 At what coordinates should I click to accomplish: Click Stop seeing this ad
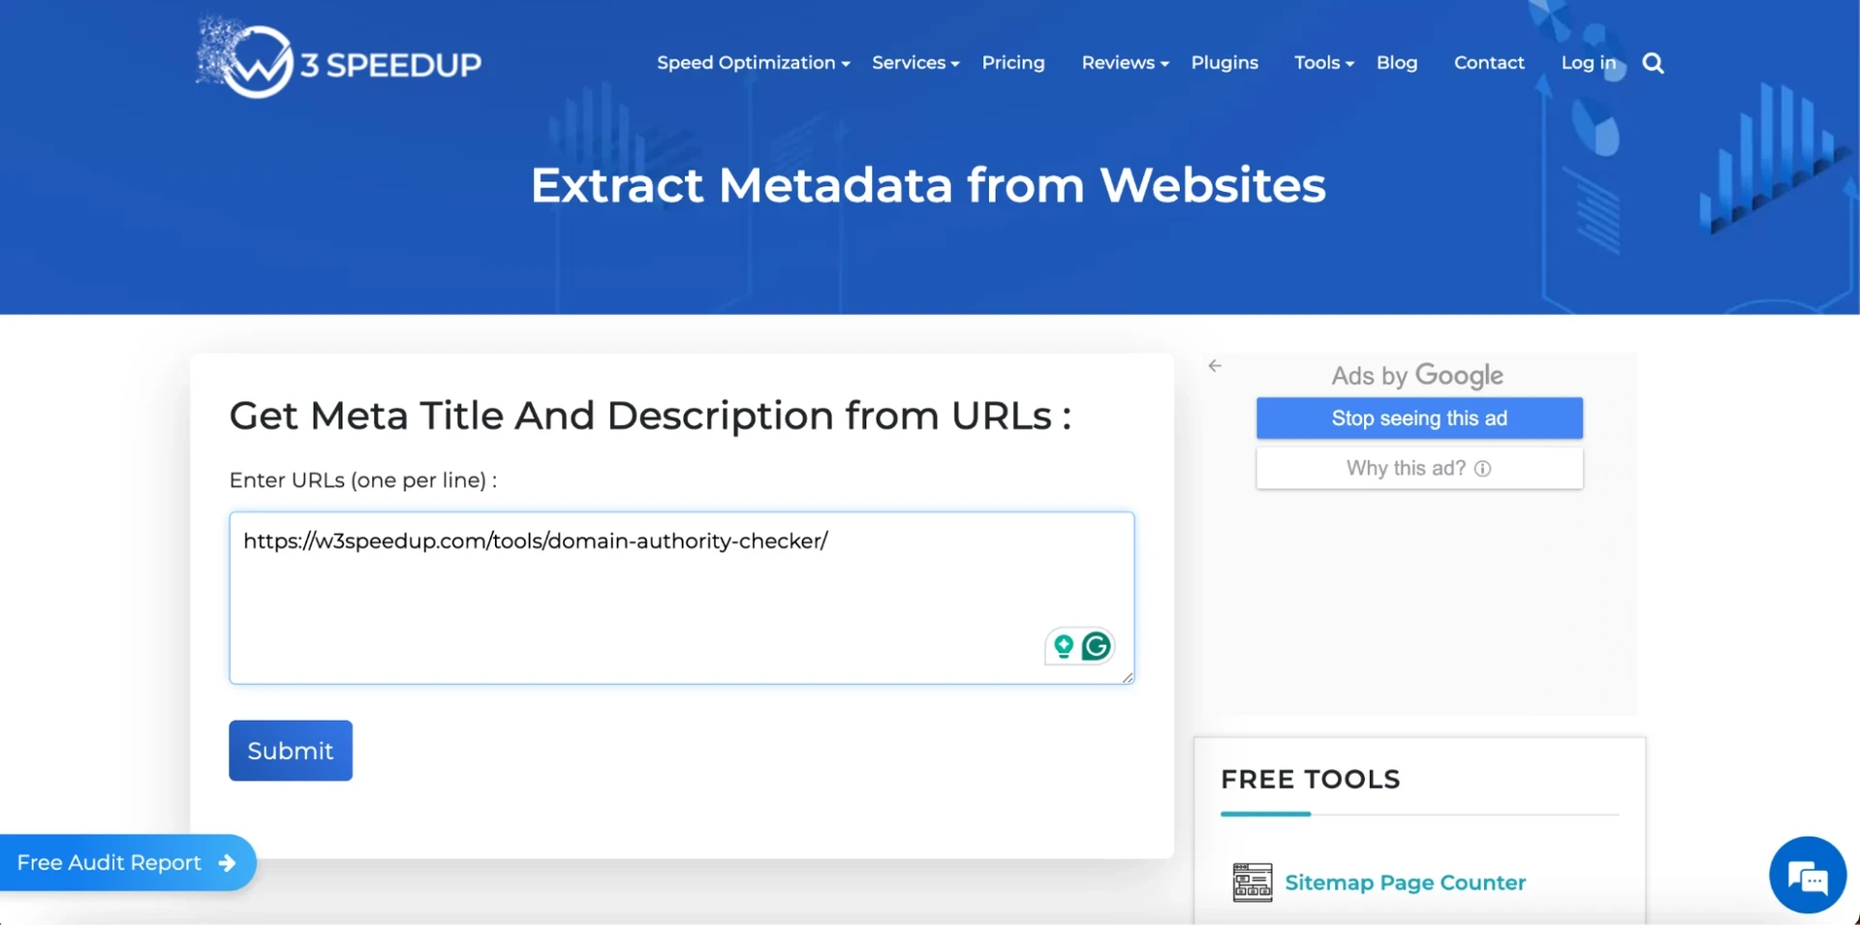click(x=1418, y=417)
